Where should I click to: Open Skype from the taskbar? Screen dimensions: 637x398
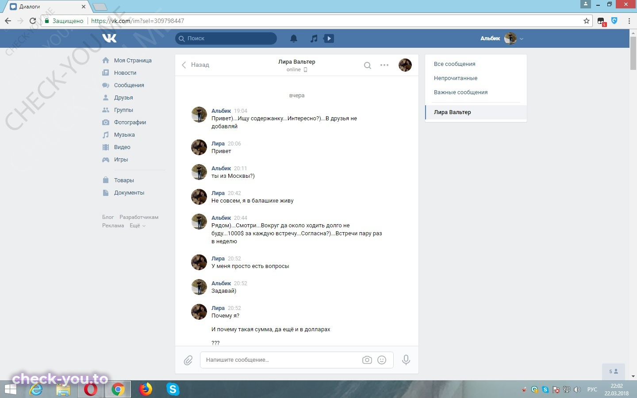[x=173, y=389]
